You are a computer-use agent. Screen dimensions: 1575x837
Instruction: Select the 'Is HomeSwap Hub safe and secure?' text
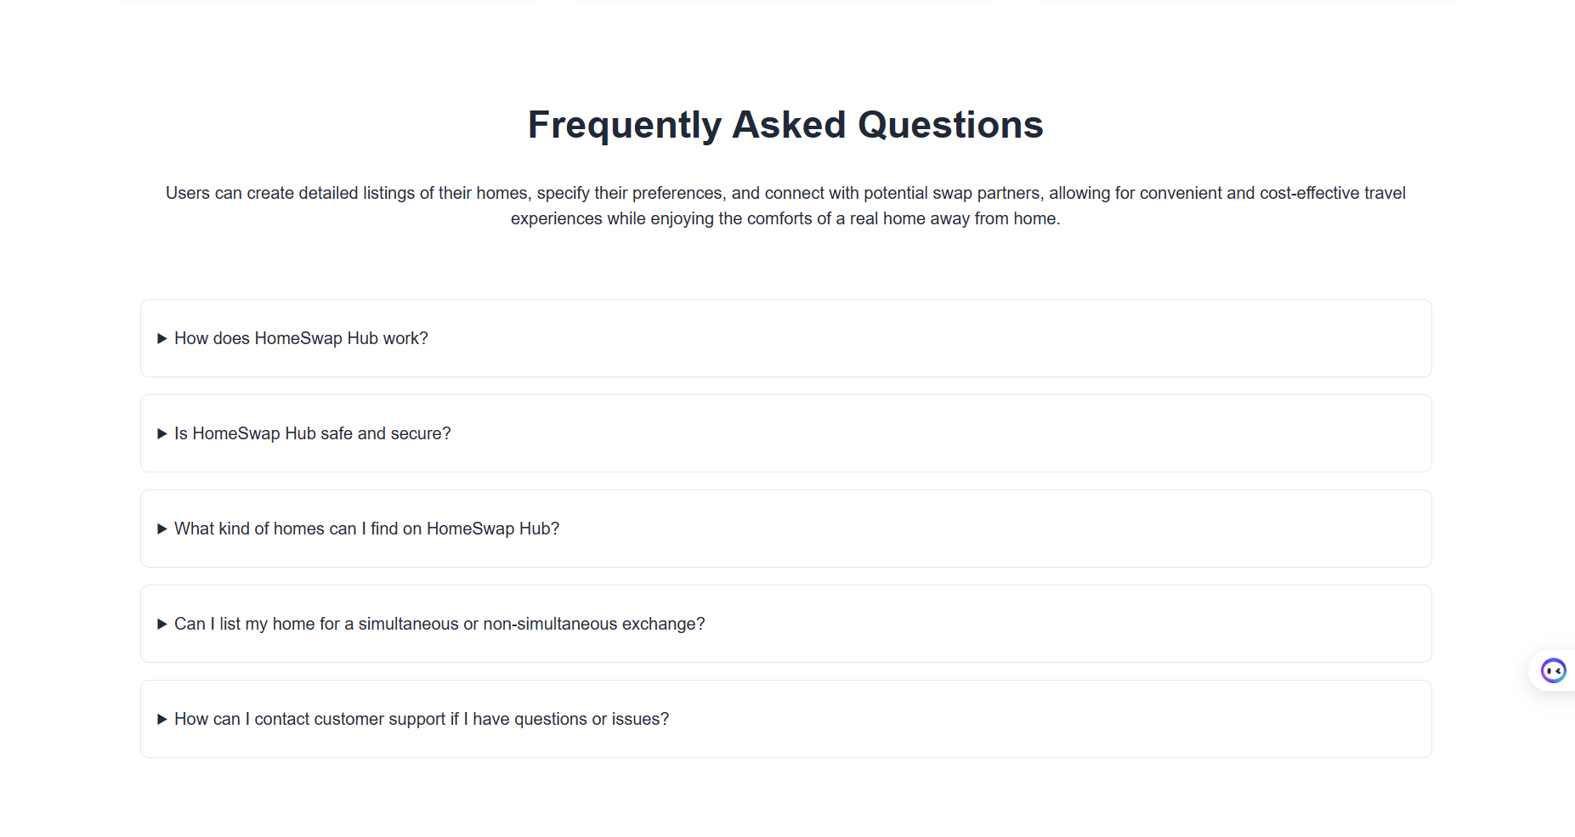[x=312, y=433]
